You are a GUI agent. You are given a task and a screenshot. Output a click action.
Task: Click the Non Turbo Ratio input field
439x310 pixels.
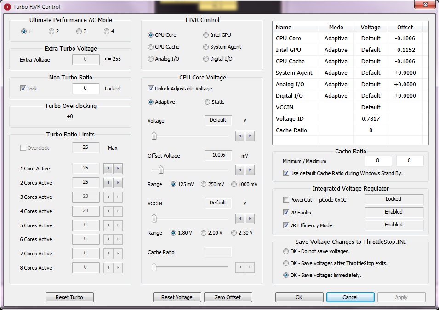coord(86,89)
